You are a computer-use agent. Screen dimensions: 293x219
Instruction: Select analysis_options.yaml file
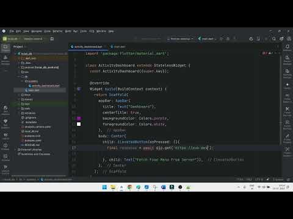(x=36, y=127)
